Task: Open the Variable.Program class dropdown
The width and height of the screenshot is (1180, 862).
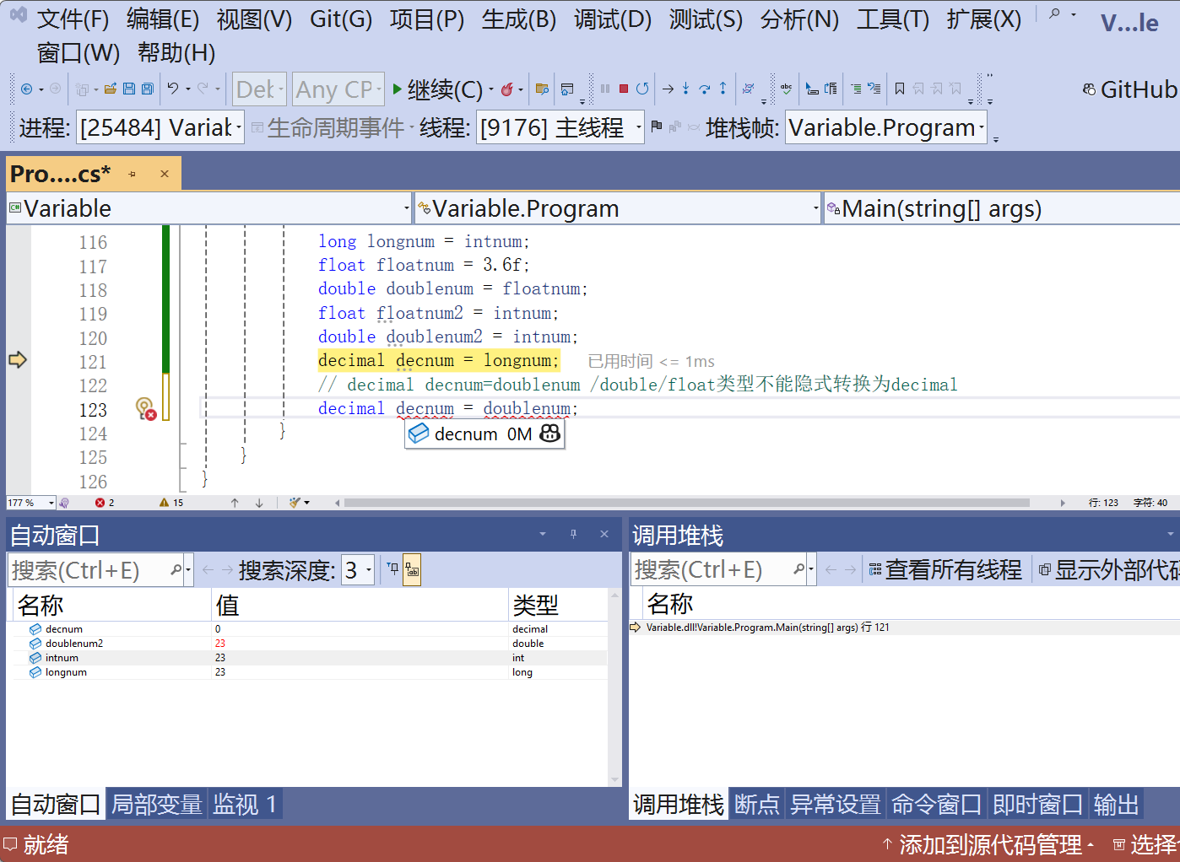Action: click(618, 208)
